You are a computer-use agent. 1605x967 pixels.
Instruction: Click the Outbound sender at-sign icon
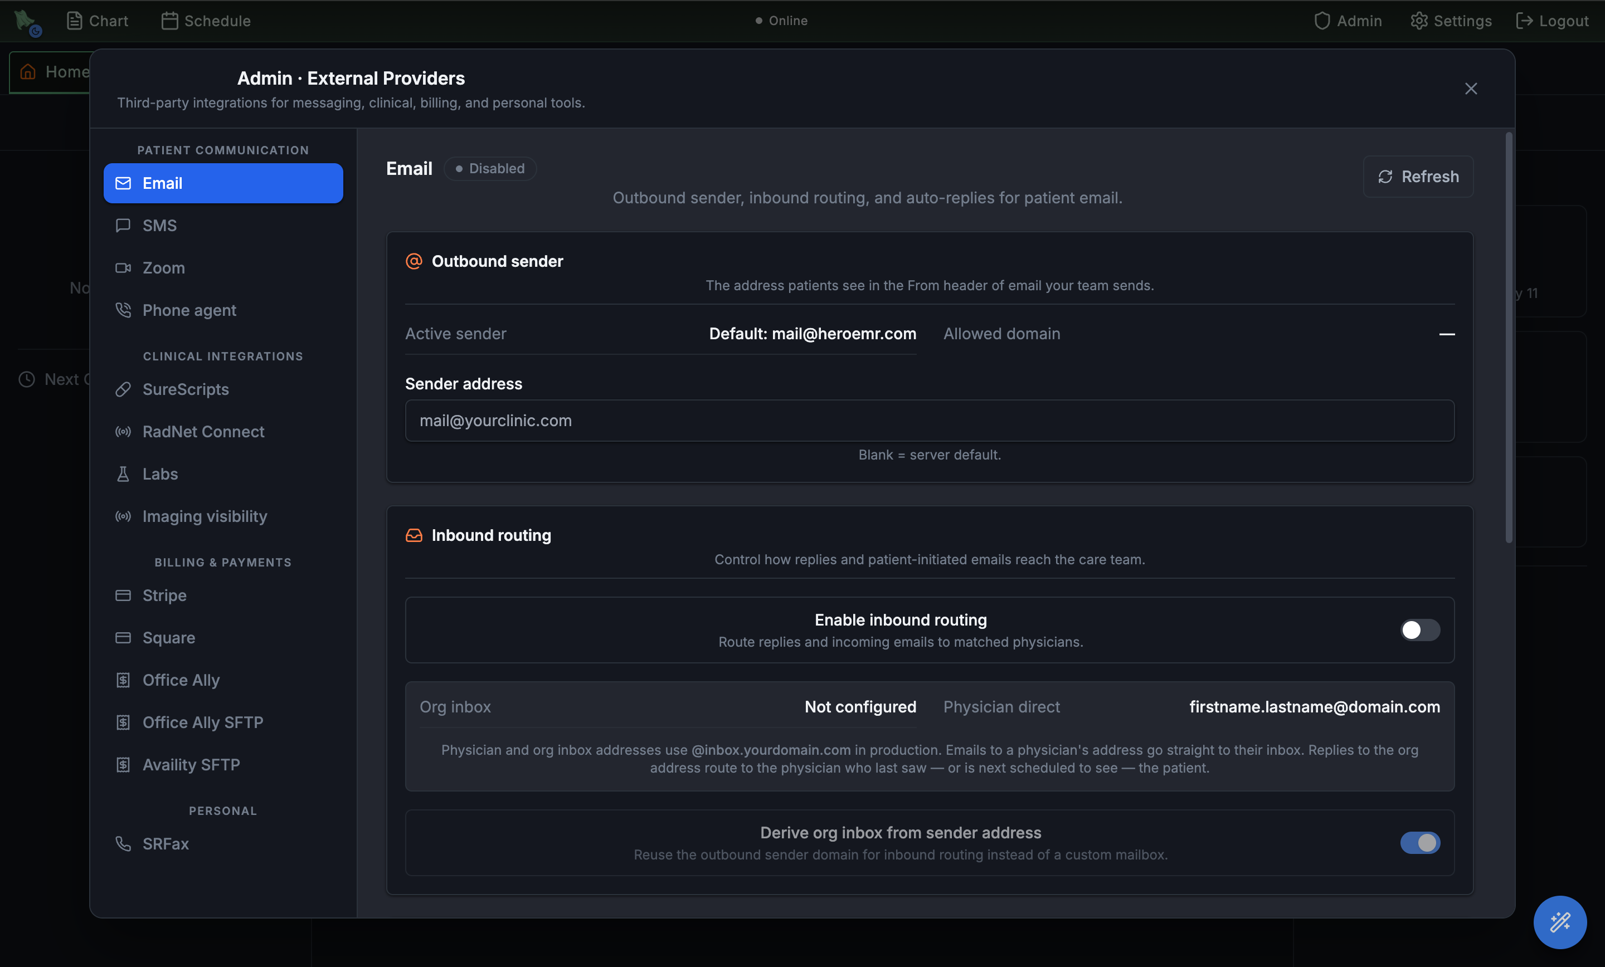[x=414, y=261]
